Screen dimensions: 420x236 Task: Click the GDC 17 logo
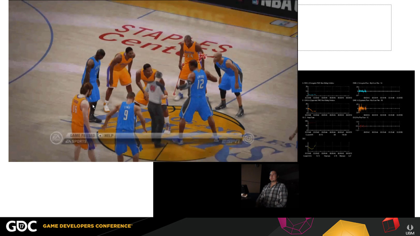[x=21, y=226]
